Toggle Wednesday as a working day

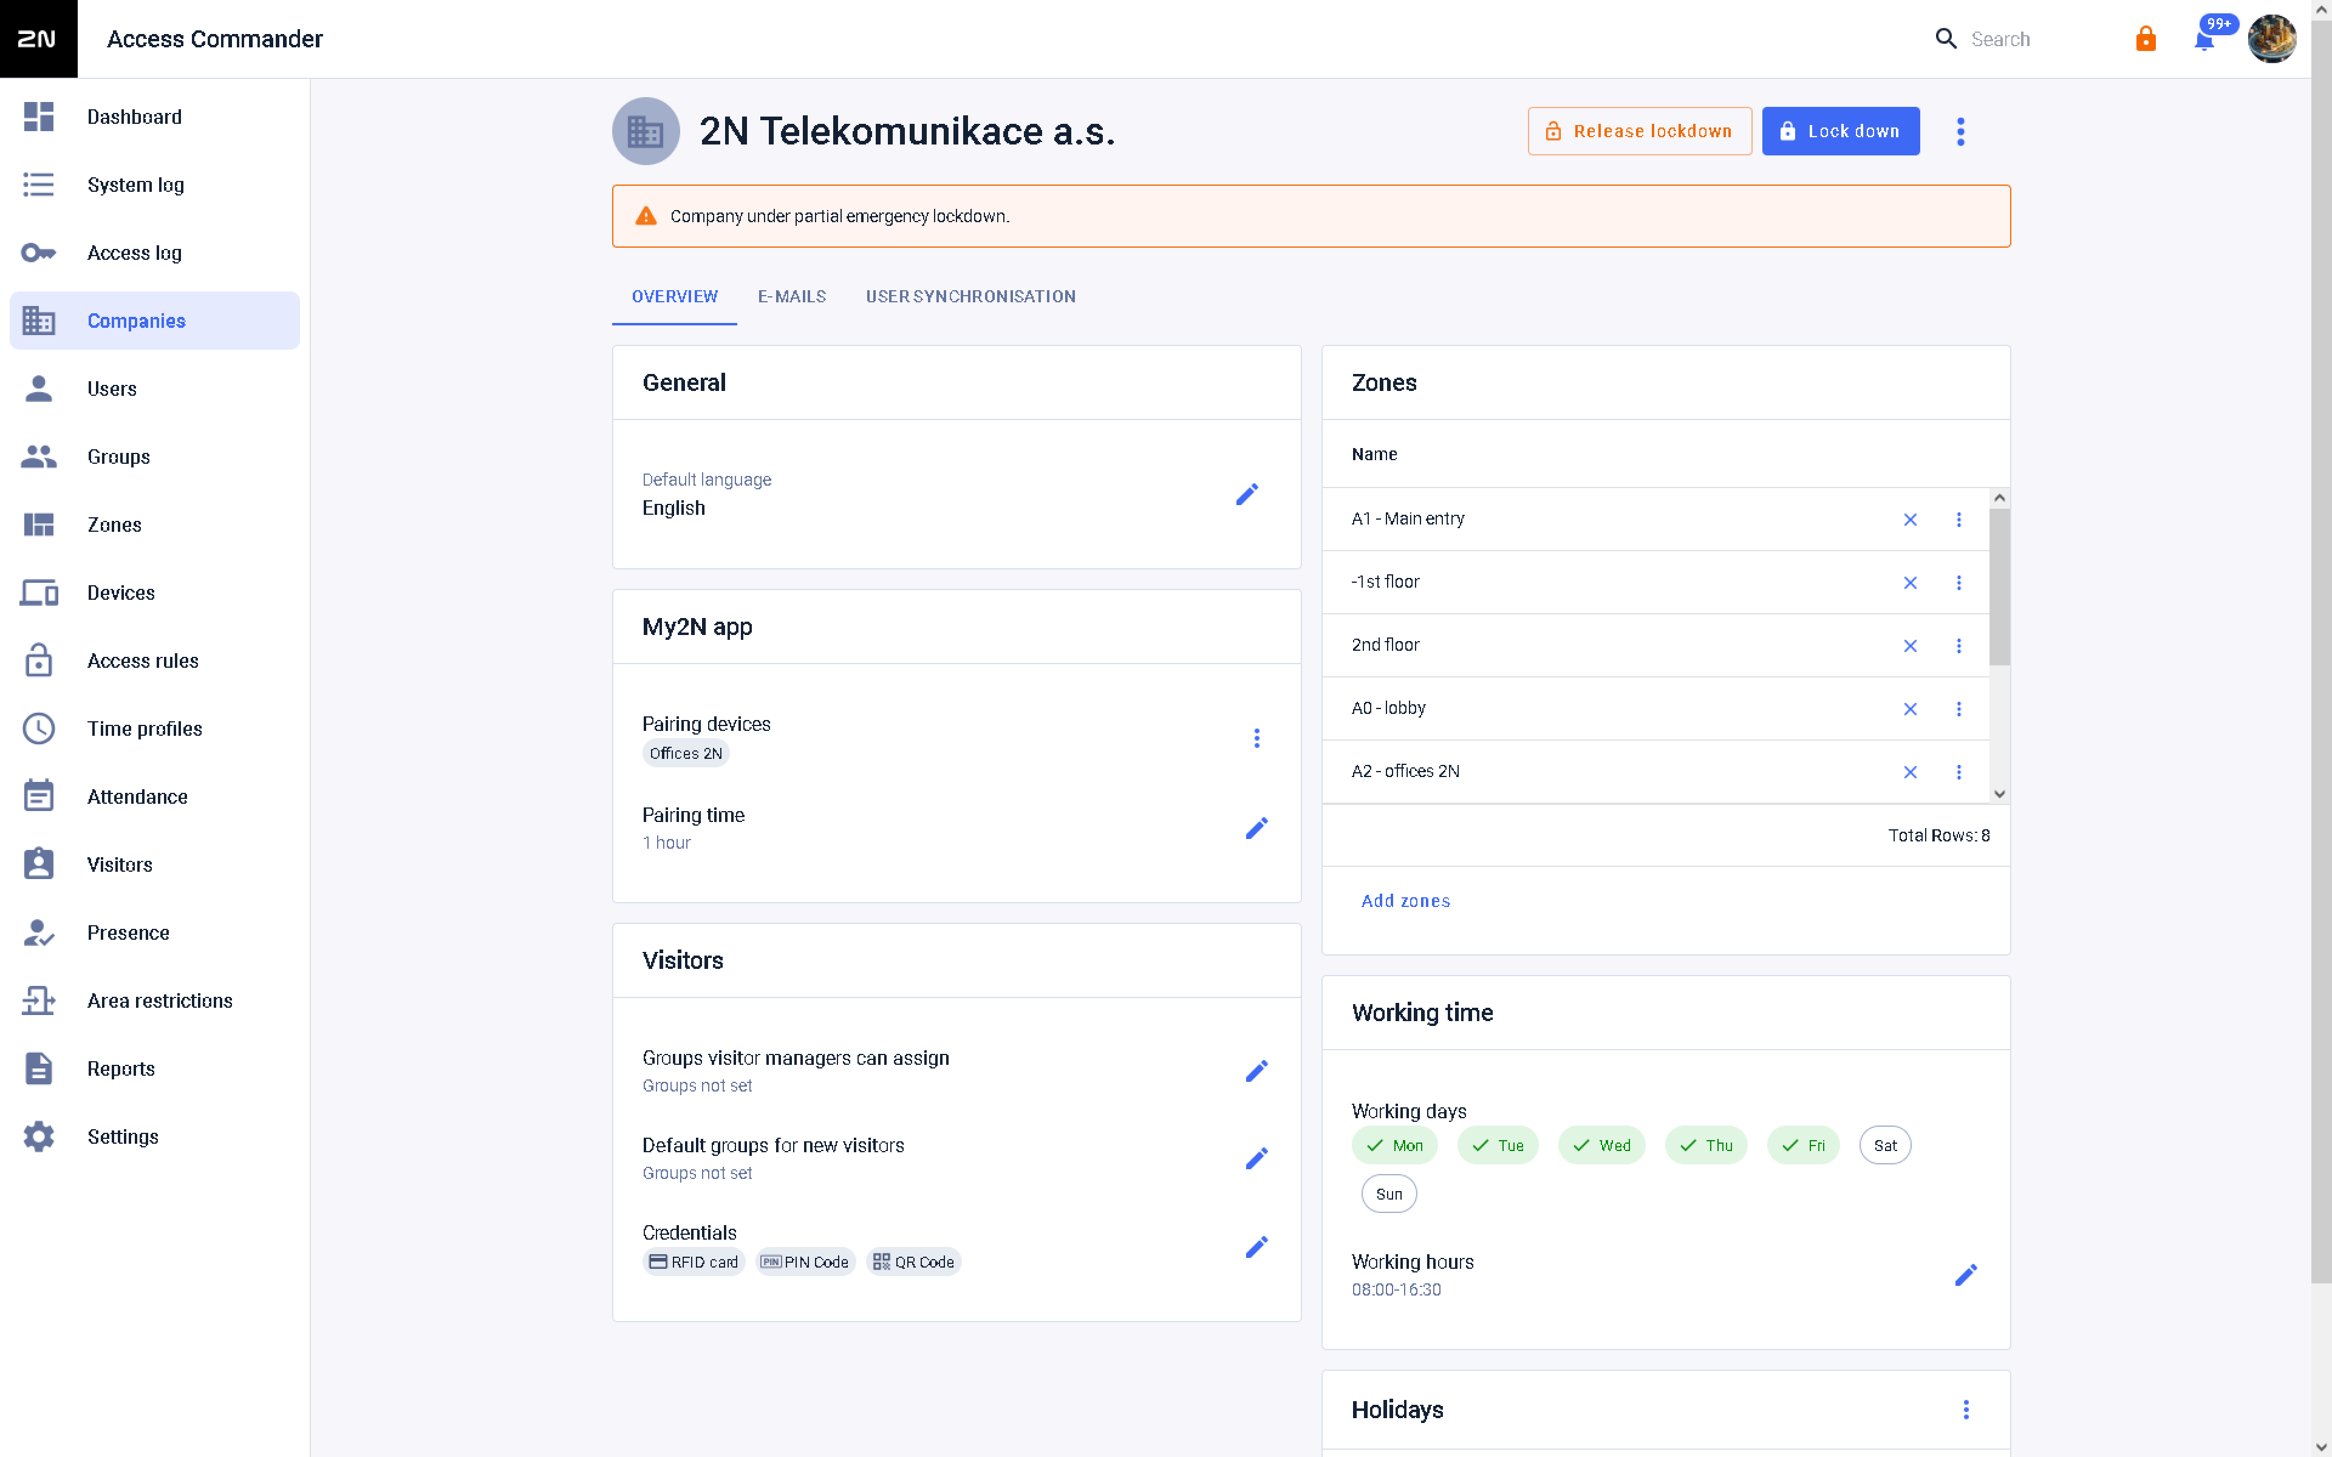(1601, 1145)
